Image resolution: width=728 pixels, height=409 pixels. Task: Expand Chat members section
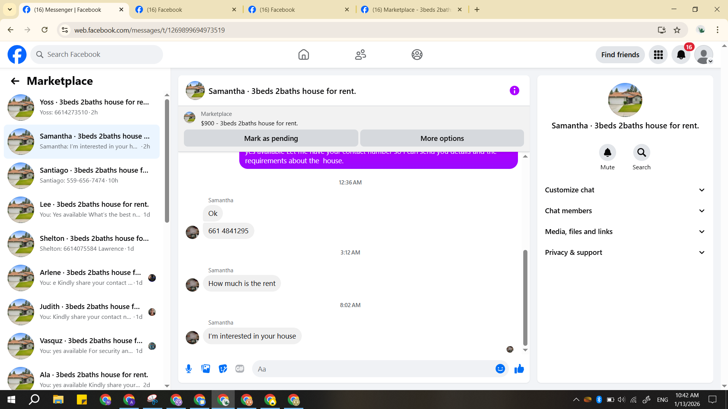click(625, 211)
